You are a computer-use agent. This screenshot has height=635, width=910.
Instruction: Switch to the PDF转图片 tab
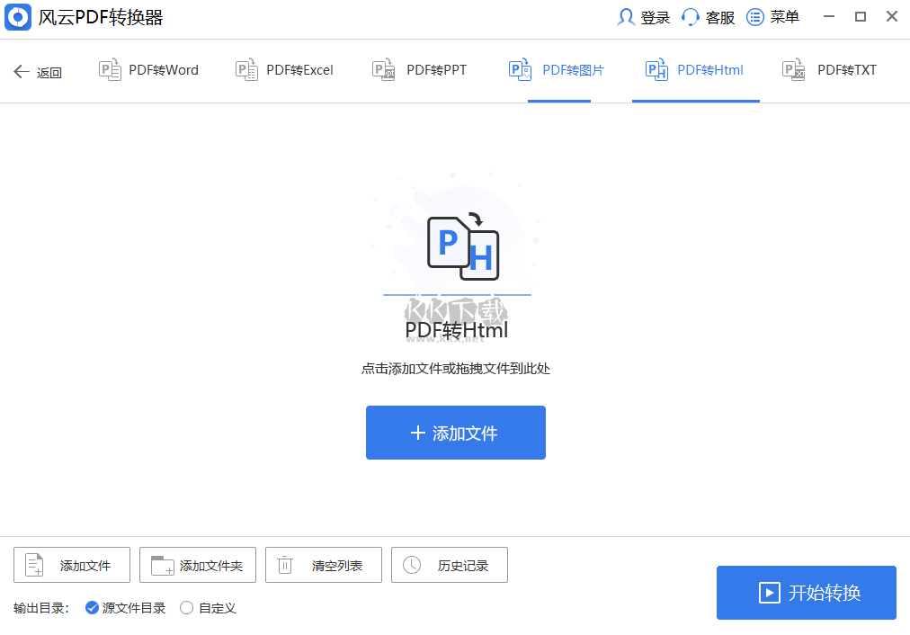coord(558,69)
